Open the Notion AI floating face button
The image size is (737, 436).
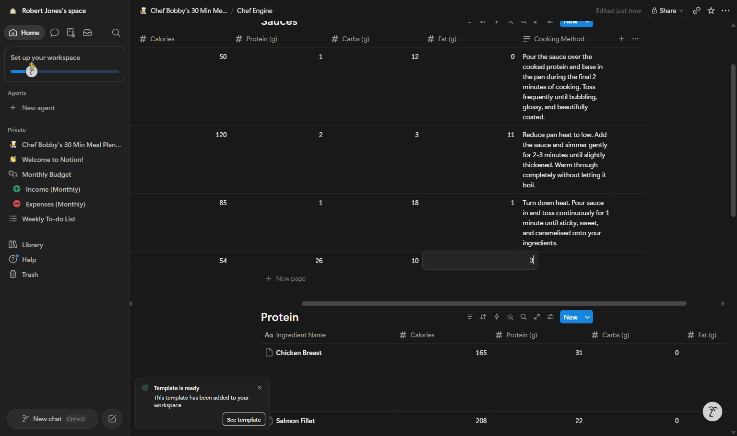point(713,412)
